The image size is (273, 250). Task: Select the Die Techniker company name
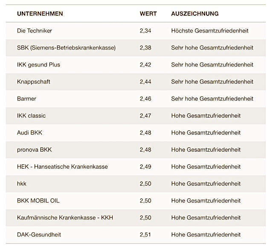pos(35,31)
